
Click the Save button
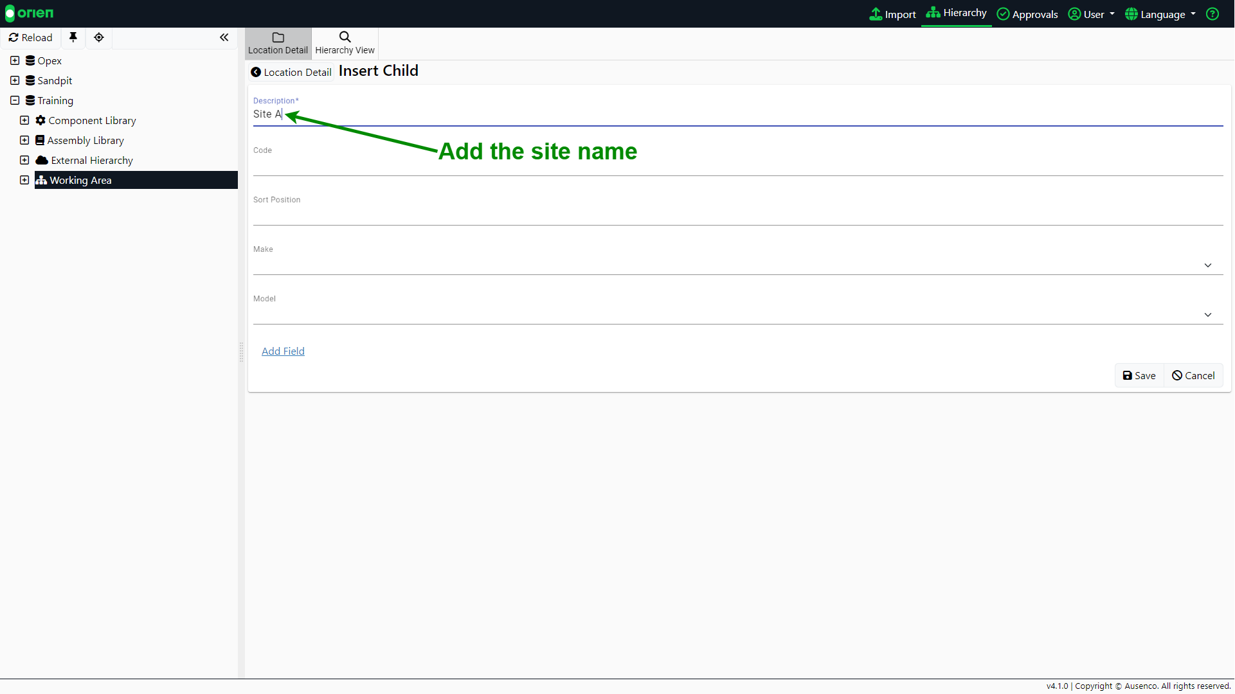[x=1139, y=376]
